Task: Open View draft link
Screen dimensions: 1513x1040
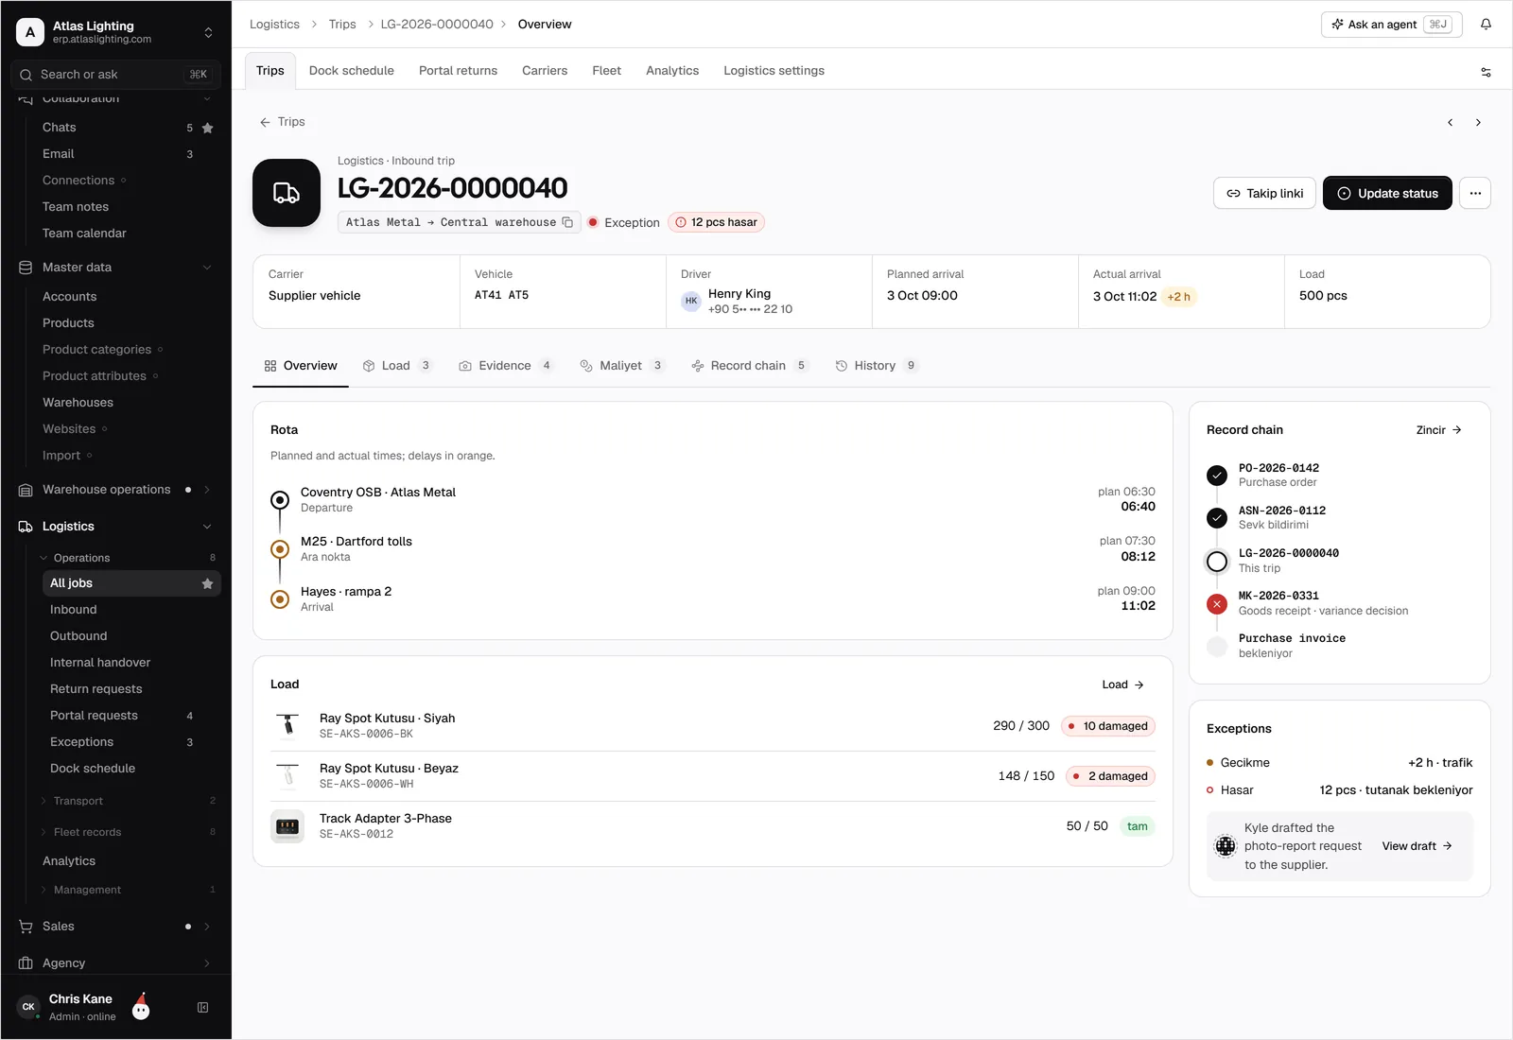Action: (1417, 846)
